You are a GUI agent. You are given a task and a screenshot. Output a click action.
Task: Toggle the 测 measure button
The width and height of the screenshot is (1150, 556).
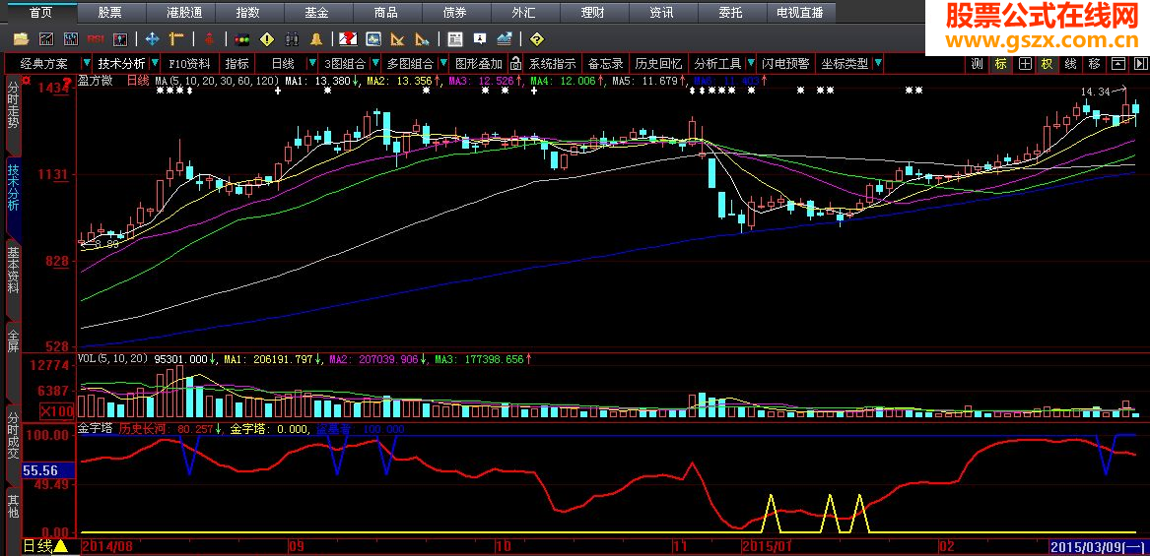(x=977, y=63)
